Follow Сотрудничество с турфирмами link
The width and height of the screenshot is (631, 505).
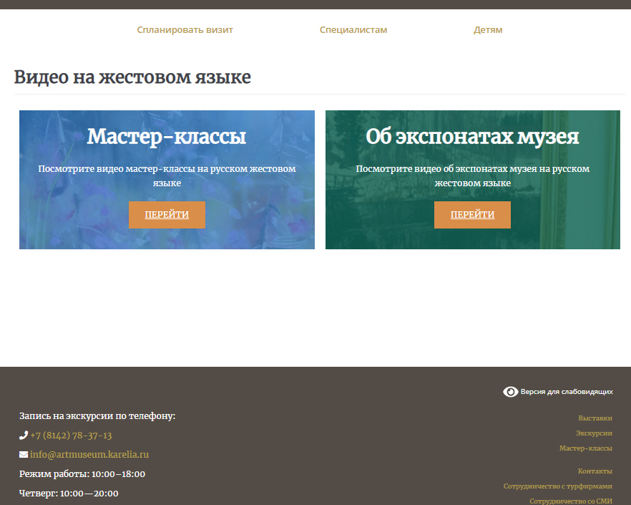click(x=557, y=486)
